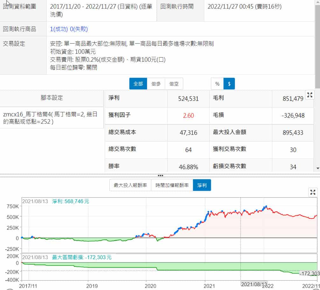Expand the statistics table to fullscreen

pos(310,95)
